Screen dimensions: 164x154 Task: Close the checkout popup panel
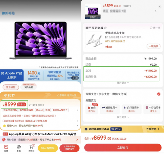point(160,7)
